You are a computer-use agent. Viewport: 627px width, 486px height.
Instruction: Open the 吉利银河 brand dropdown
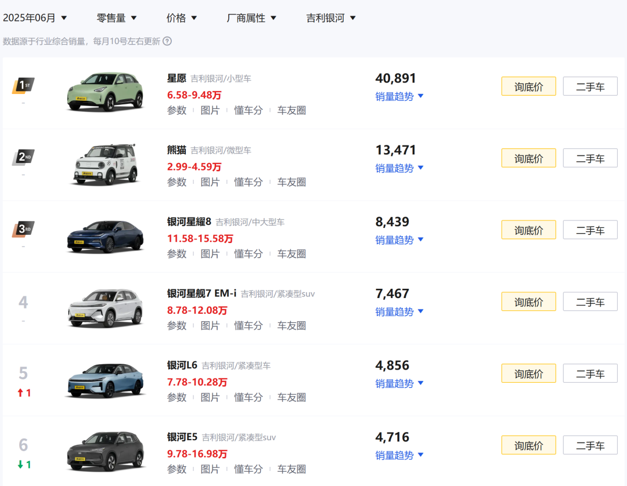point(331,18)
